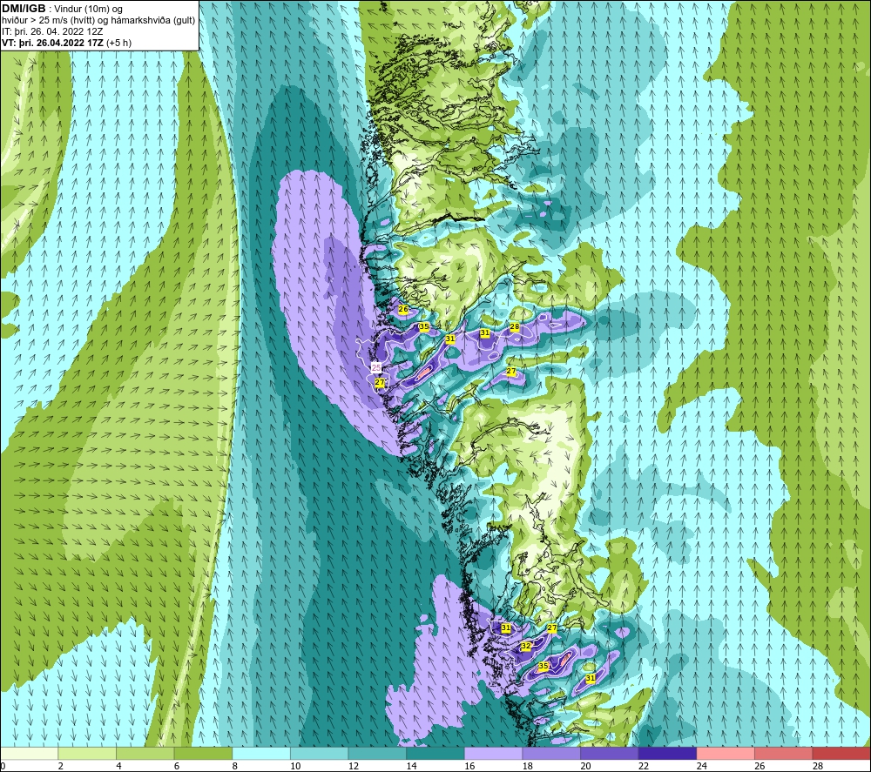This screenshot has height=772, width=871.
Task: Click the 18–20 m/s purple legend swatch
Action: [551, 753]
